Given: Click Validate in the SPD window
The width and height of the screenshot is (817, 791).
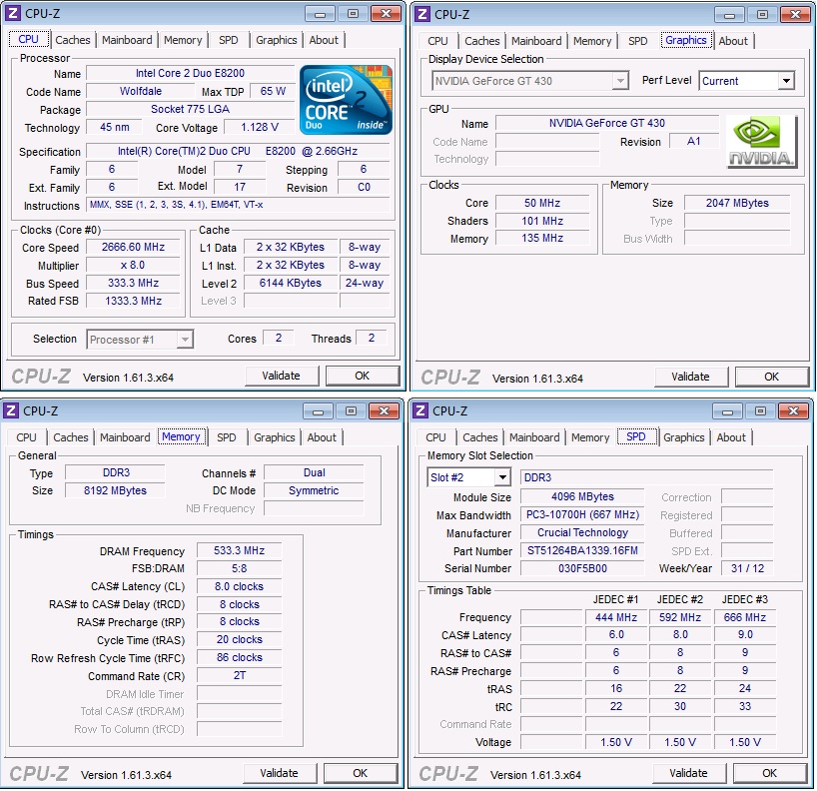Looking at the screenshot, I should (x=688, y=773).
